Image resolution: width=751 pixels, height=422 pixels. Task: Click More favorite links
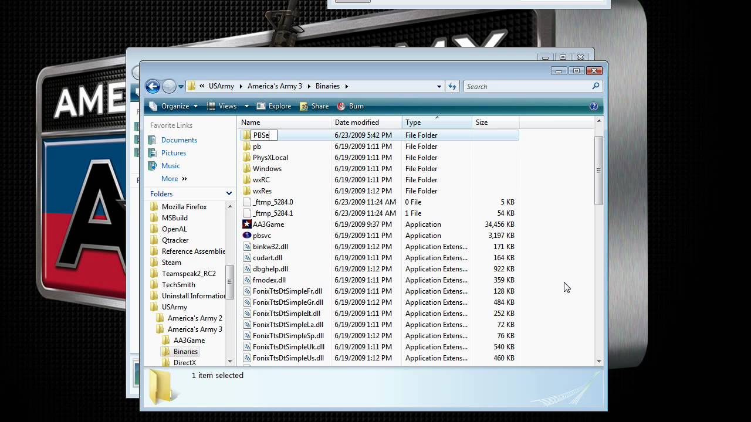tap(174, 179)
